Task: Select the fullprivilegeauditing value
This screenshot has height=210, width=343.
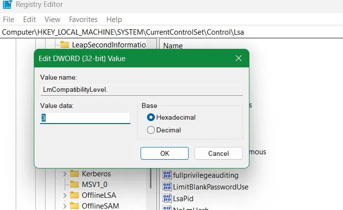Action: [x=206, y=175]
